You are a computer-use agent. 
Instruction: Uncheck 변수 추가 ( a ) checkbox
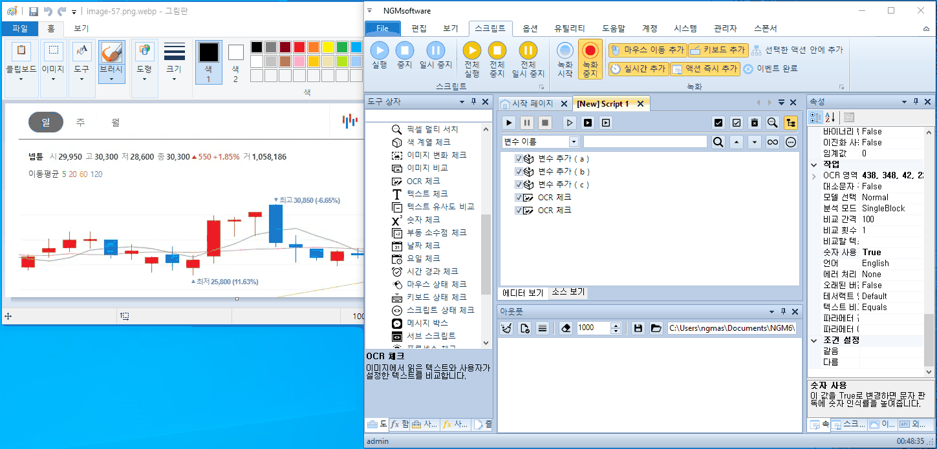[519, 158]
